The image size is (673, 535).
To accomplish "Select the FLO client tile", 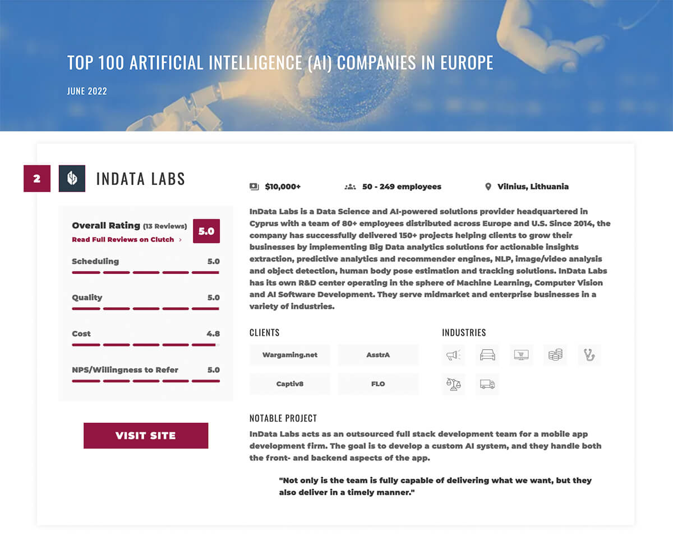I will click(379, 384).
